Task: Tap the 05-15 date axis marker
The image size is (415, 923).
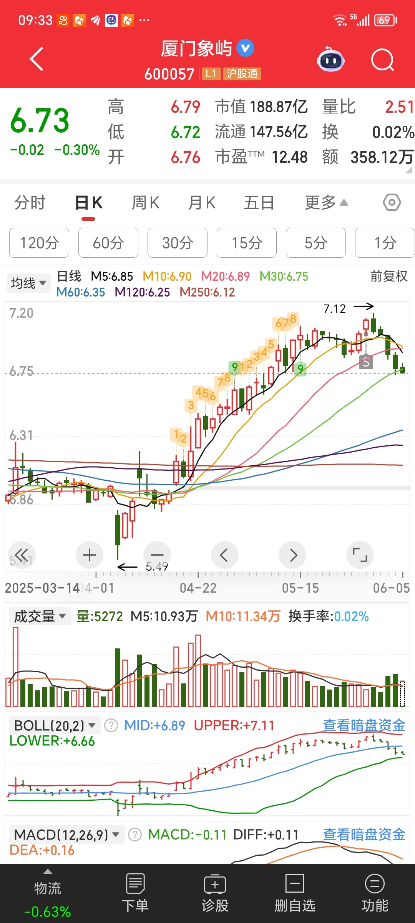Action: (x=300, y=588)
